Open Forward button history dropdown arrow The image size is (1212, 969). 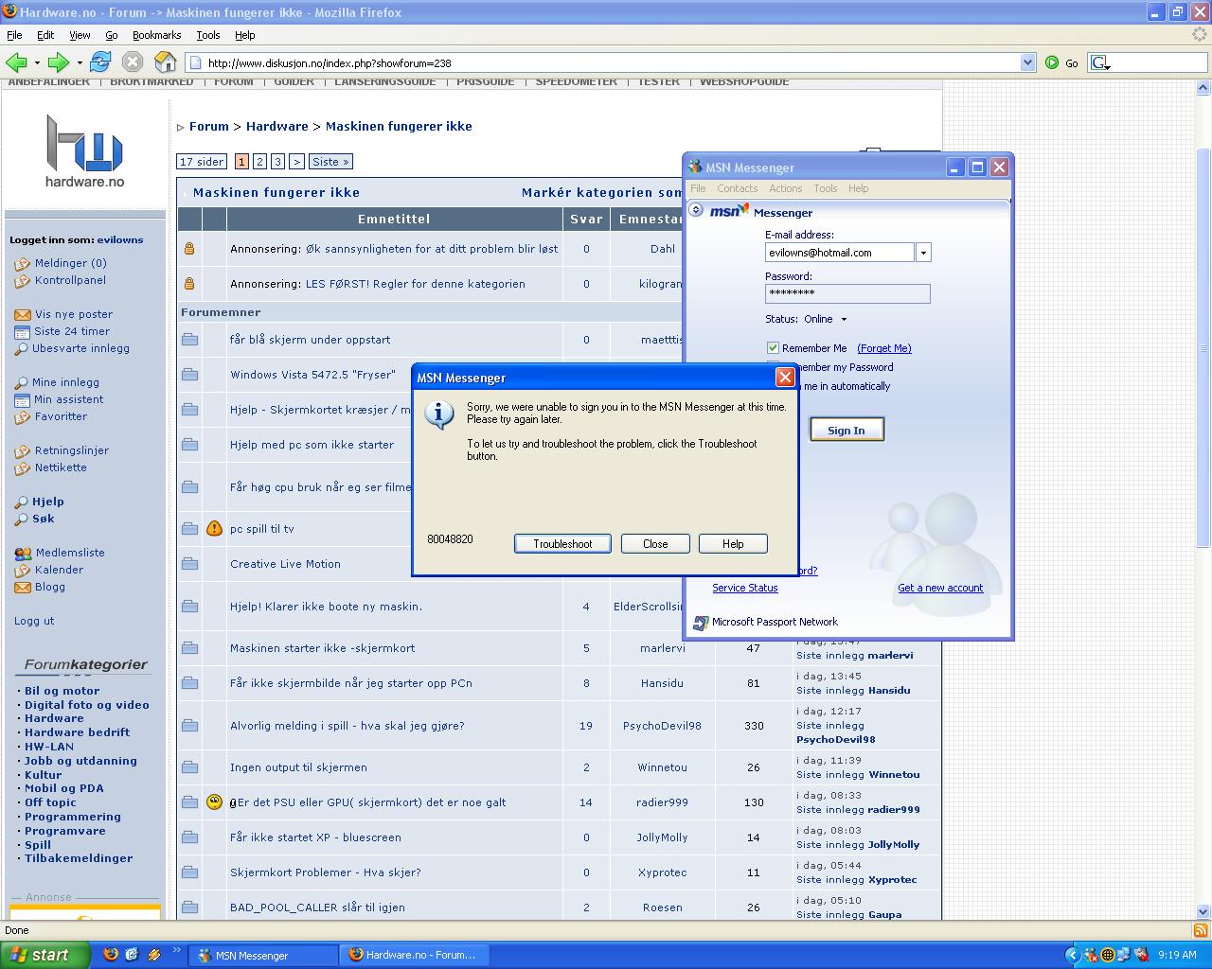click(x=80, y=63)
